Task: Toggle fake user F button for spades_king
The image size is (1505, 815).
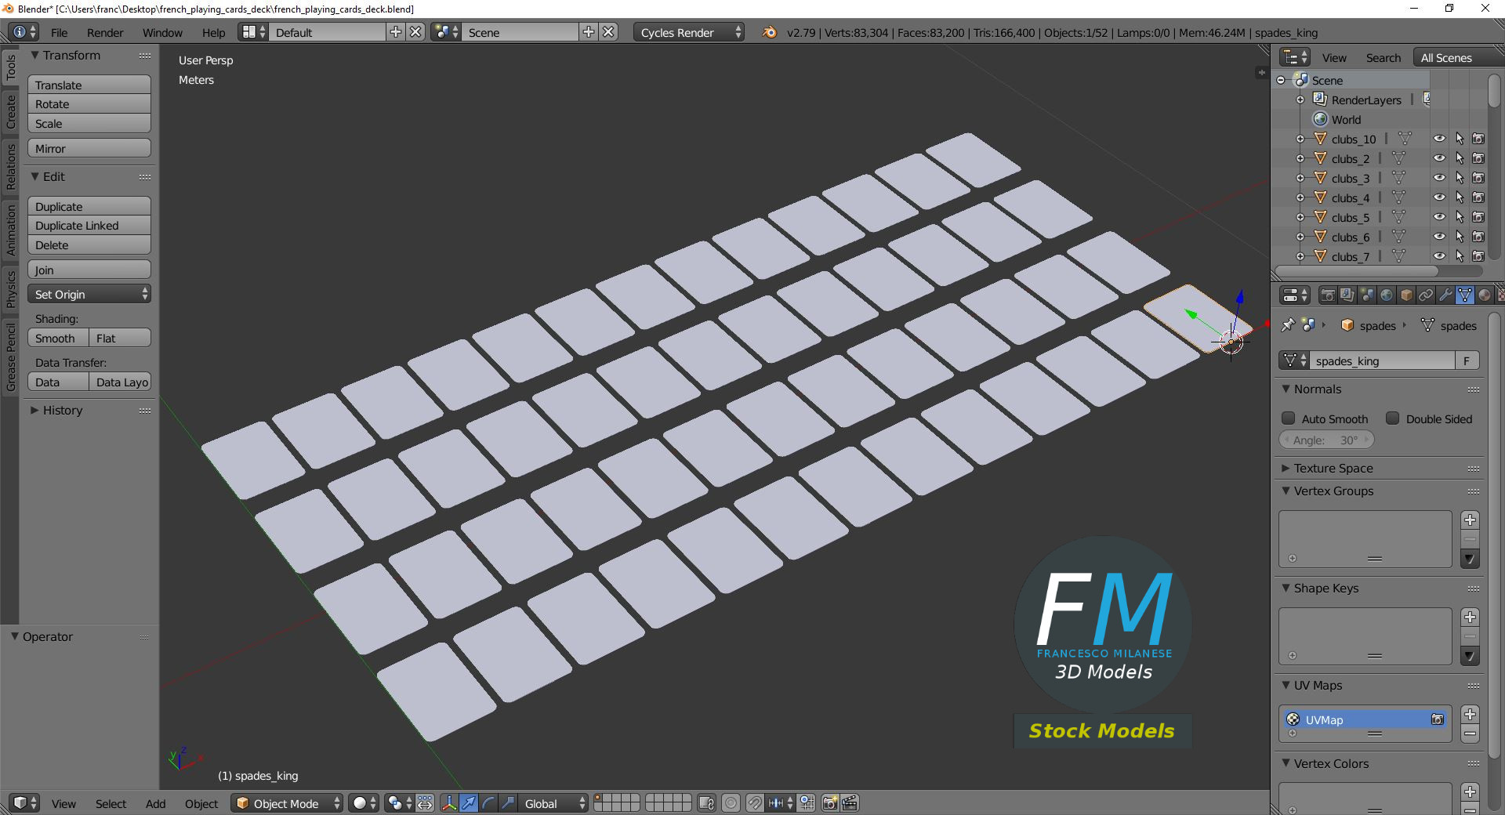Action: click(1467, 360)
